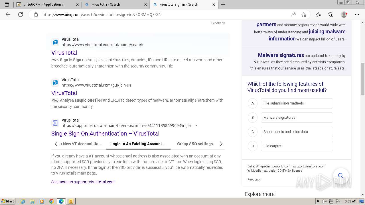This screenshot has height=205, width=365.
Task: Launch Google Chrome from the taskbar
Action: pyautogui.click(x=52, y=201)
